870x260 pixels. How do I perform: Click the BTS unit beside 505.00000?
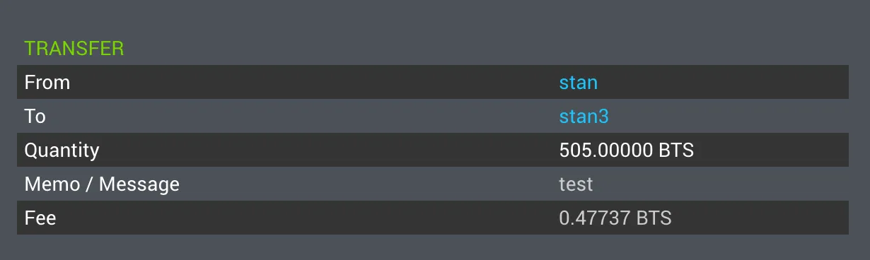tap(676, 150)
